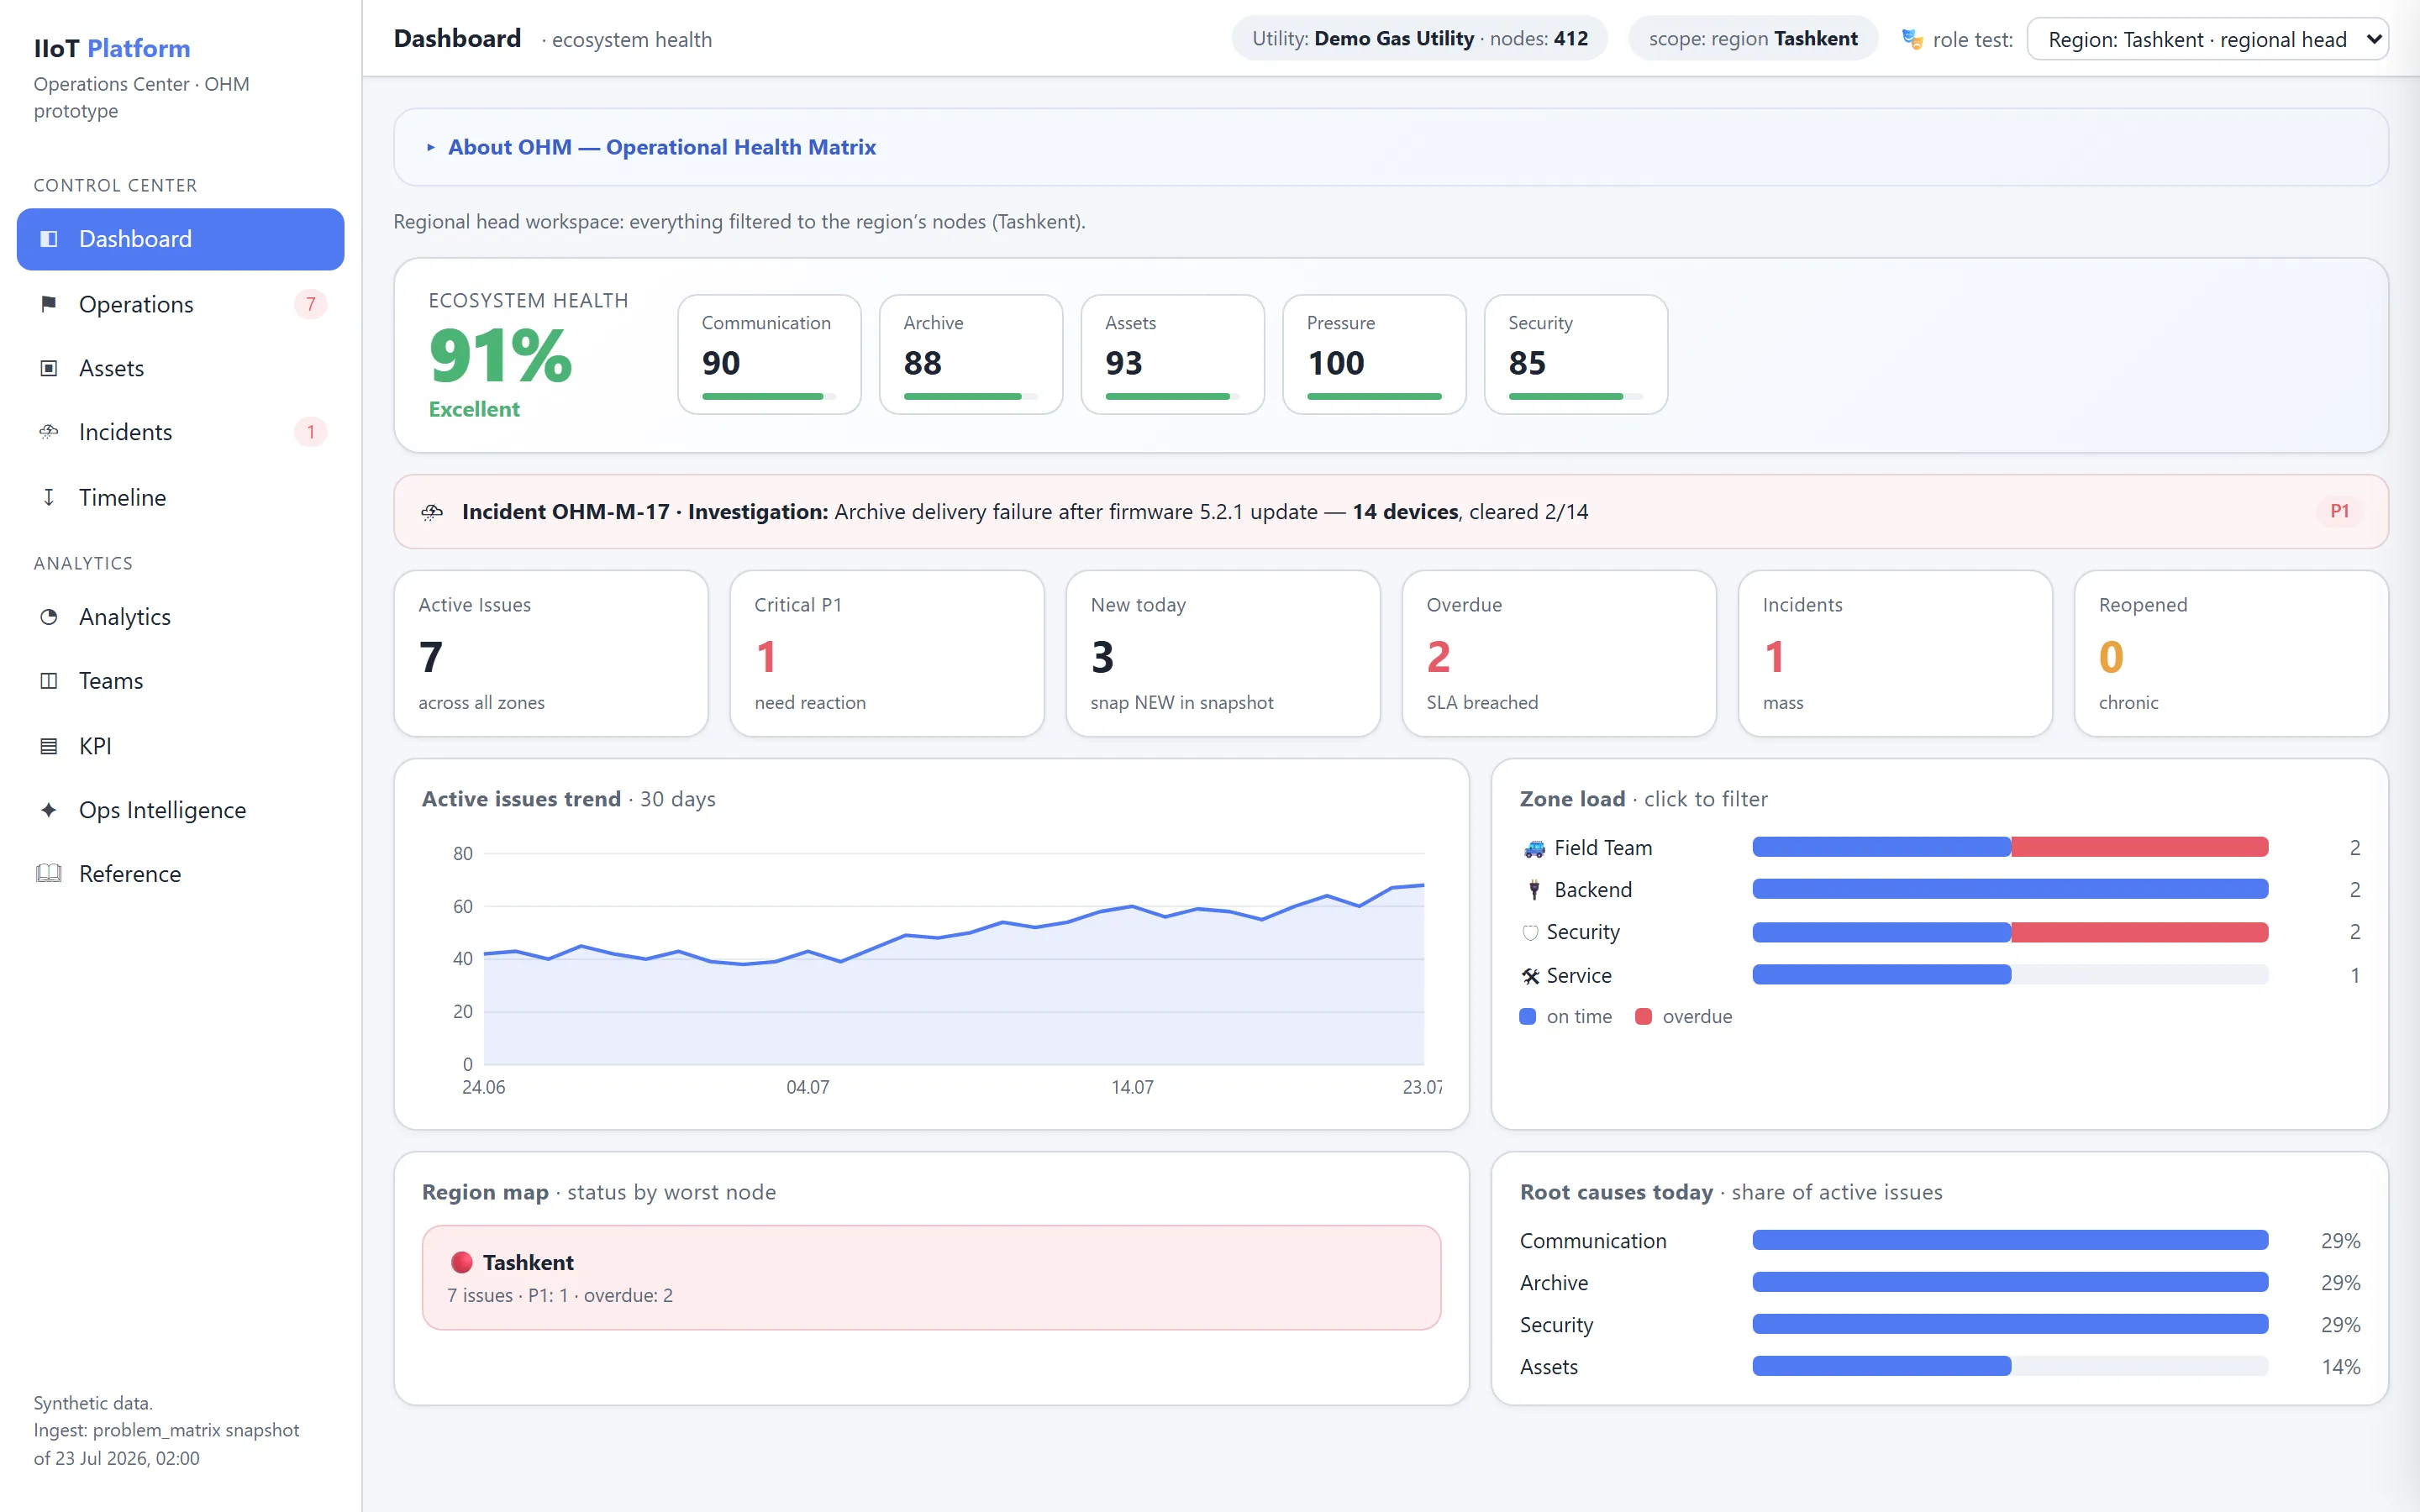Click the Timeline arrow icon
Image resolution: width=2420 pixels, height=1512 pixels.
(x=48, y=497)
